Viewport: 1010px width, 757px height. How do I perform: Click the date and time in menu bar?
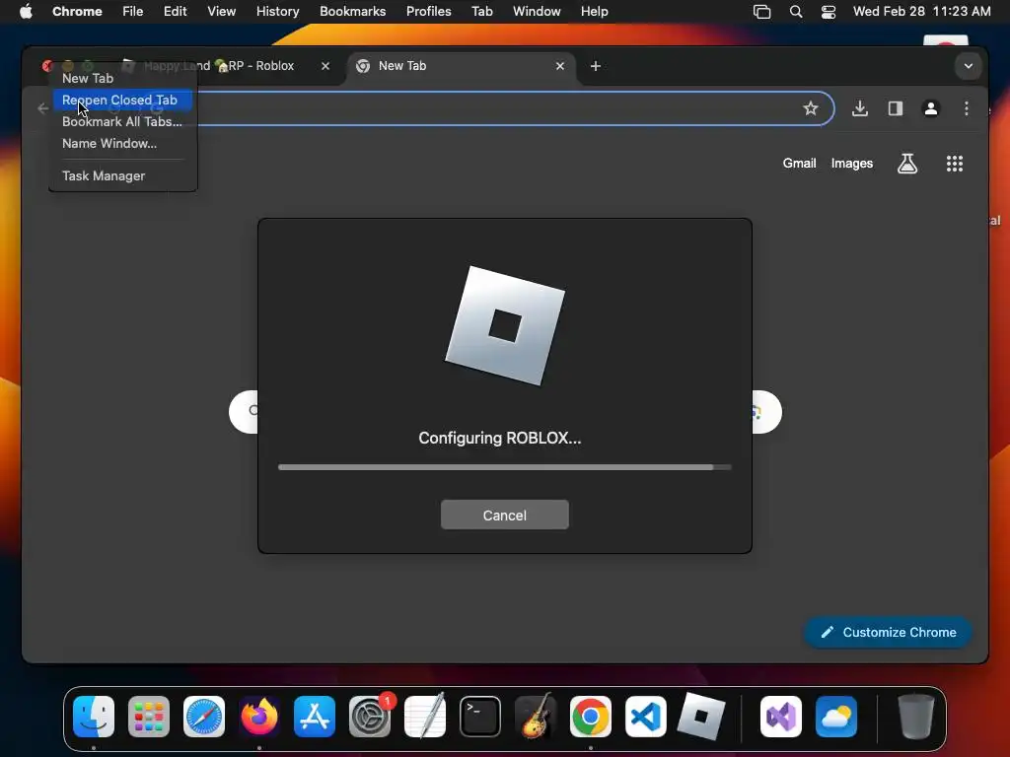921,12
